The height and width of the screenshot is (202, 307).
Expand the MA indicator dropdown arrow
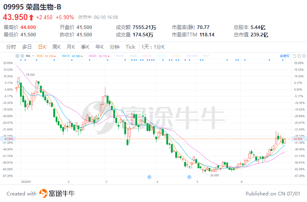[33, 56]
